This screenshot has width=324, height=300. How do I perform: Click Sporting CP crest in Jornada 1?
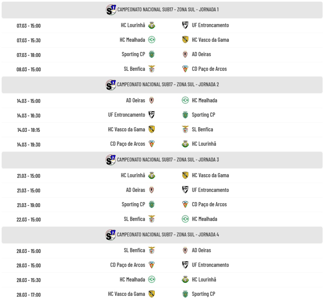point(152,54)
